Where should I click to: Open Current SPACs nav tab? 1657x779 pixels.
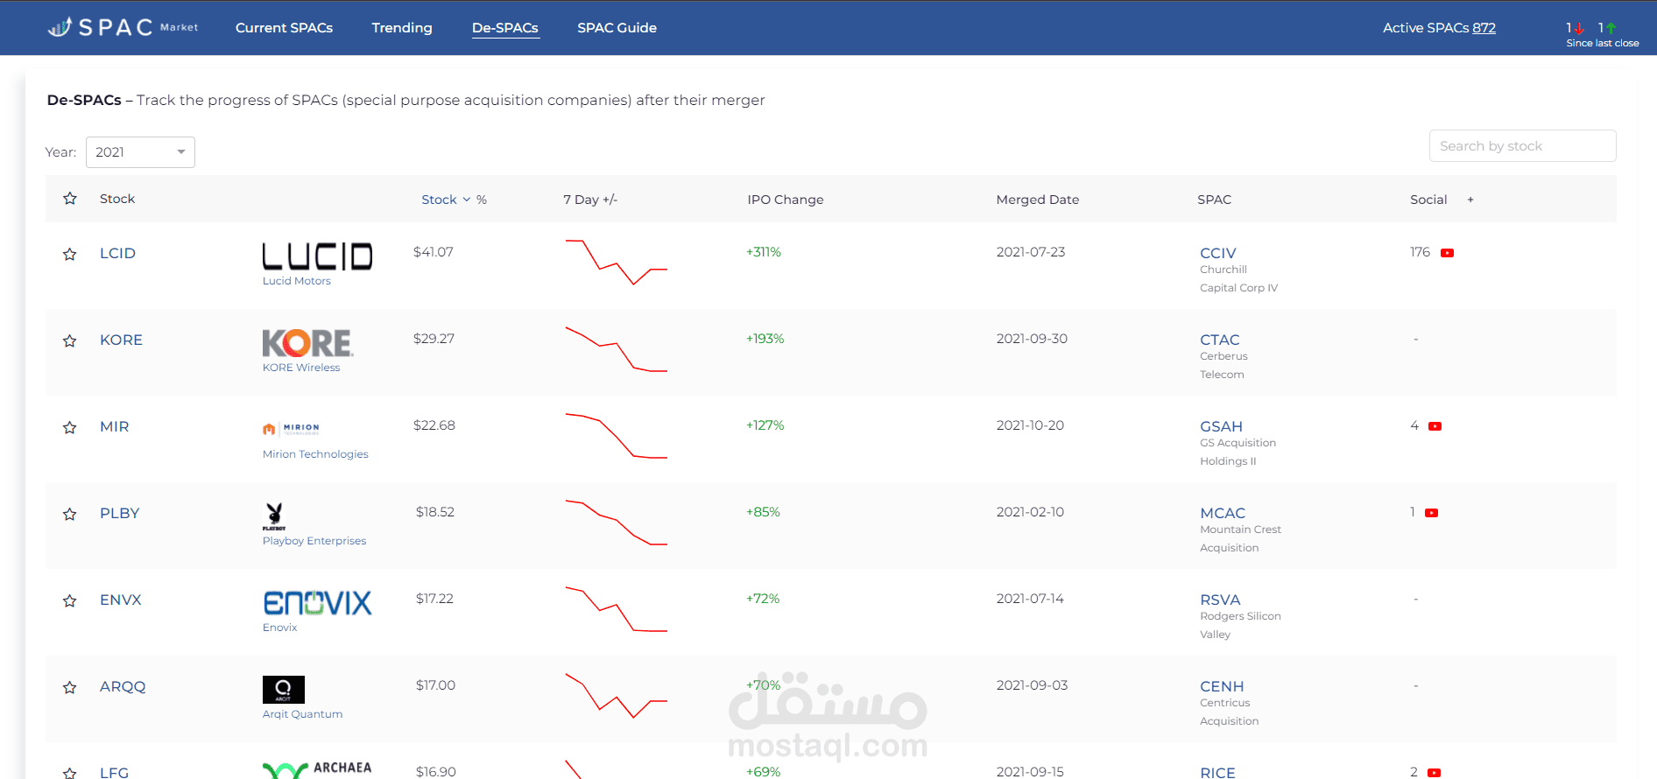(284, 28)
